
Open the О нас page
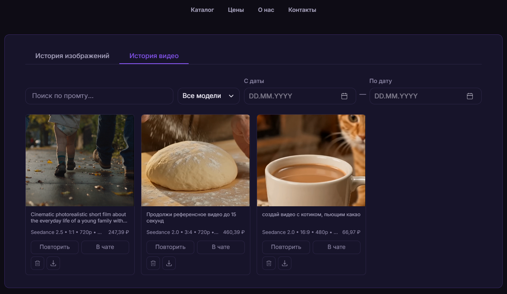point(266,10)
